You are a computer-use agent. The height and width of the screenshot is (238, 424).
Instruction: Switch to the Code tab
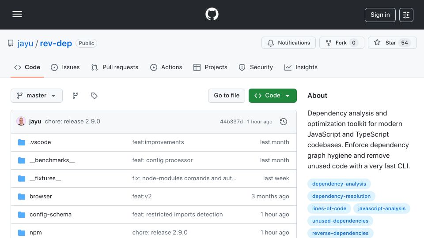[27, 67]
